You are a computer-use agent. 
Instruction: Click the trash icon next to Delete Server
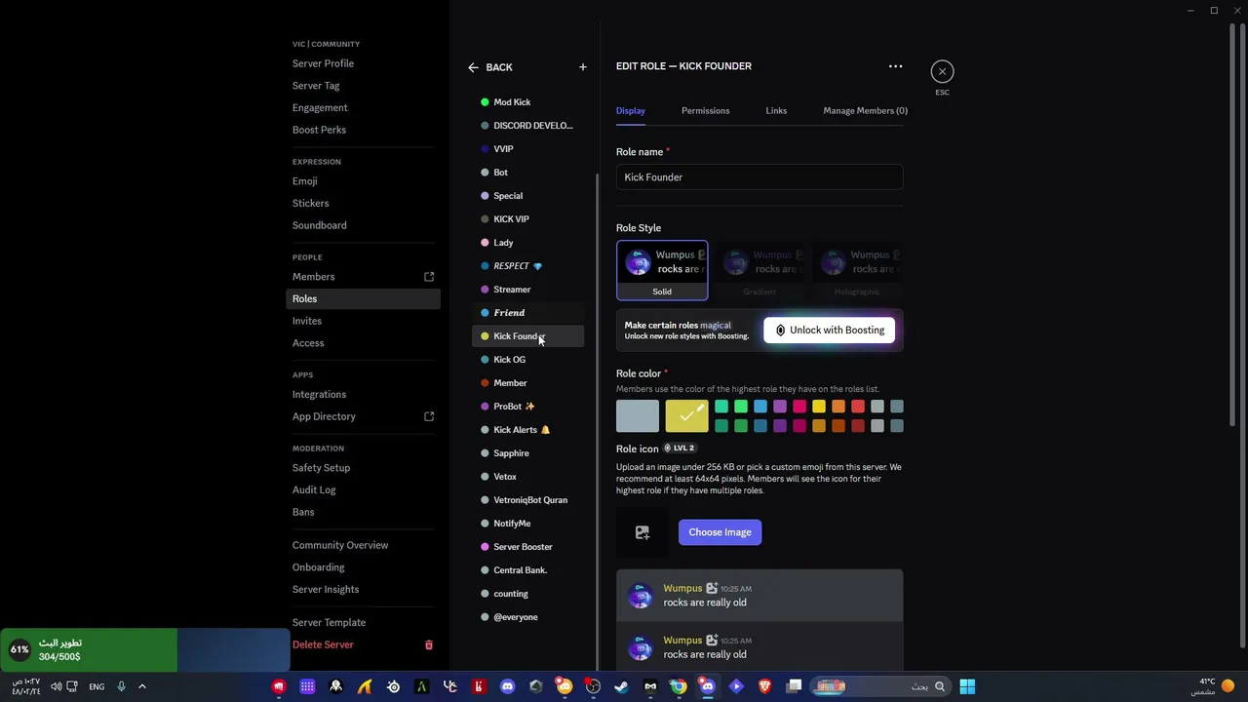click(429, 644)
